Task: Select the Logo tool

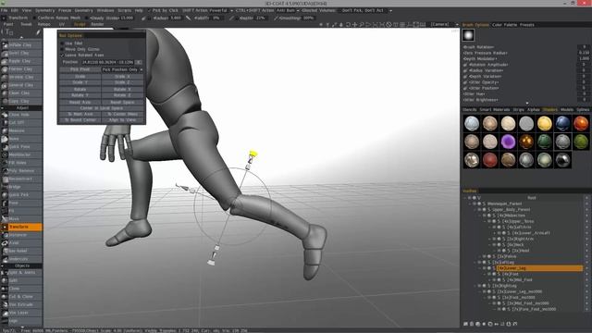Action: coord(21,321)
